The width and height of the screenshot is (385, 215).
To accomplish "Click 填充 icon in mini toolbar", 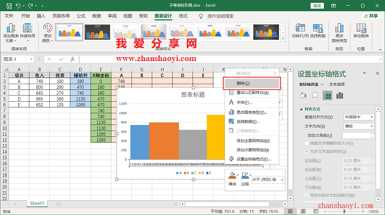I will (232, 175).
